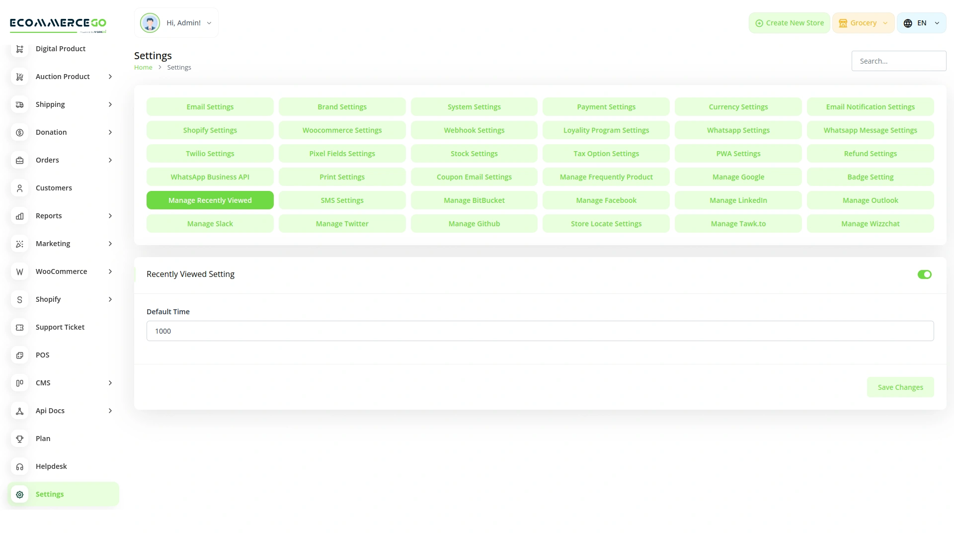The width and height of the screenshot is (954, 537).
Task: Open the Helpdesk icon in sidebar
Action: click(19, 466)
